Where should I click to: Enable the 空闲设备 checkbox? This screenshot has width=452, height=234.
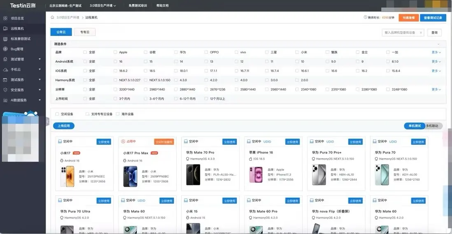[57, 114]
